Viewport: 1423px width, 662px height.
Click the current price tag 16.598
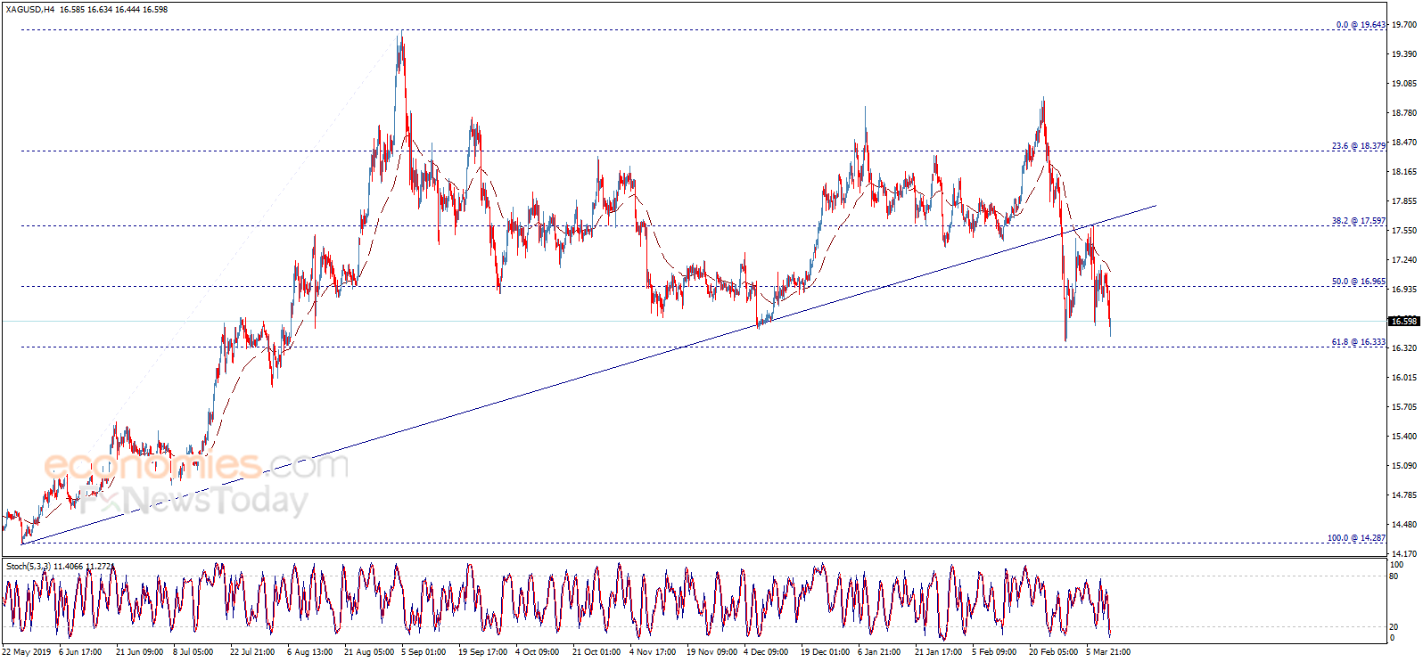1404,322
